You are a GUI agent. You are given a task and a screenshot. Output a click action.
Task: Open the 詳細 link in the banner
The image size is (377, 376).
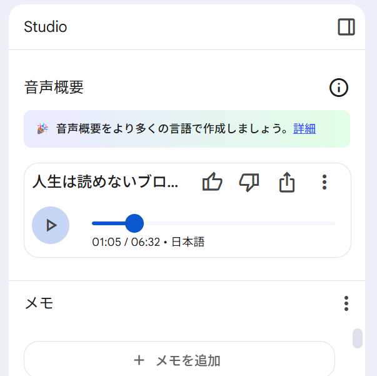tap(304, 129)
